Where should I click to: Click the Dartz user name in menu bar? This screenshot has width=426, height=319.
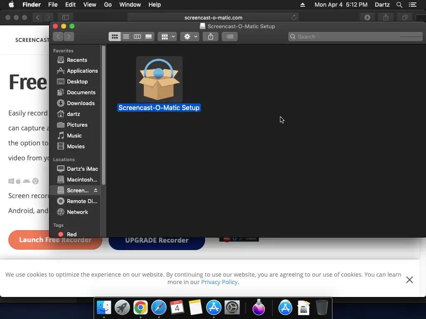[x=382, y=5]
